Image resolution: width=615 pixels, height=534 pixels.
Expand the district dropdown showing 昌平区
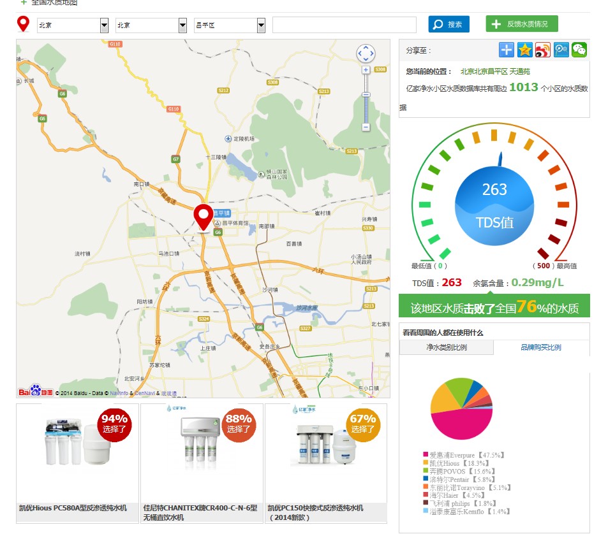click(x=230, y=25)
